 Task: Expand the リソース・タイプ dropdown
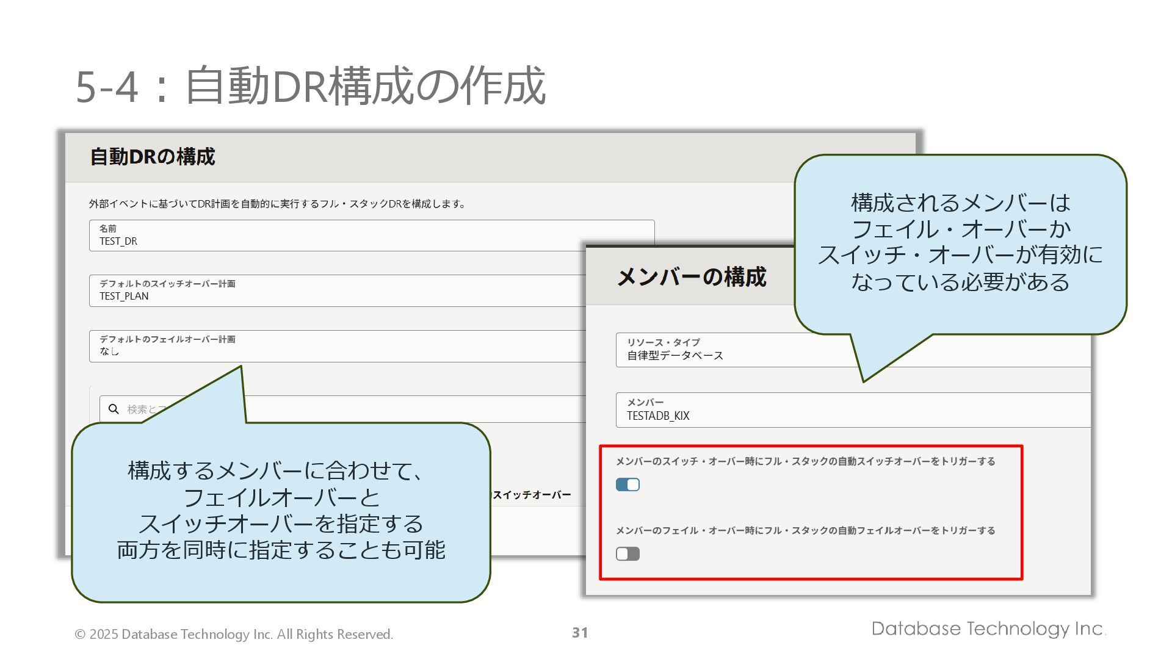pos(733,350)
